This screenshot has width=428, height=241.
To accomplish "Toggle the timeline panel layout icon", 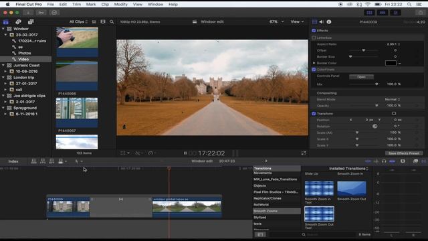I will (383, 13).
